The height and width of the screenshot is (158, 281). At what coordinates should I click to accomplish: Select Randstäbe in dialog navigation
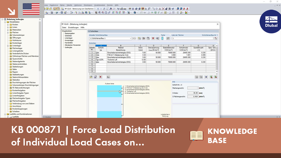pos(69,43)
